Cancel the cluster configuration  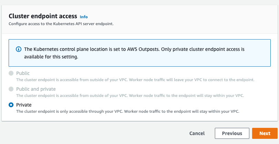click(x=197, y=133)
